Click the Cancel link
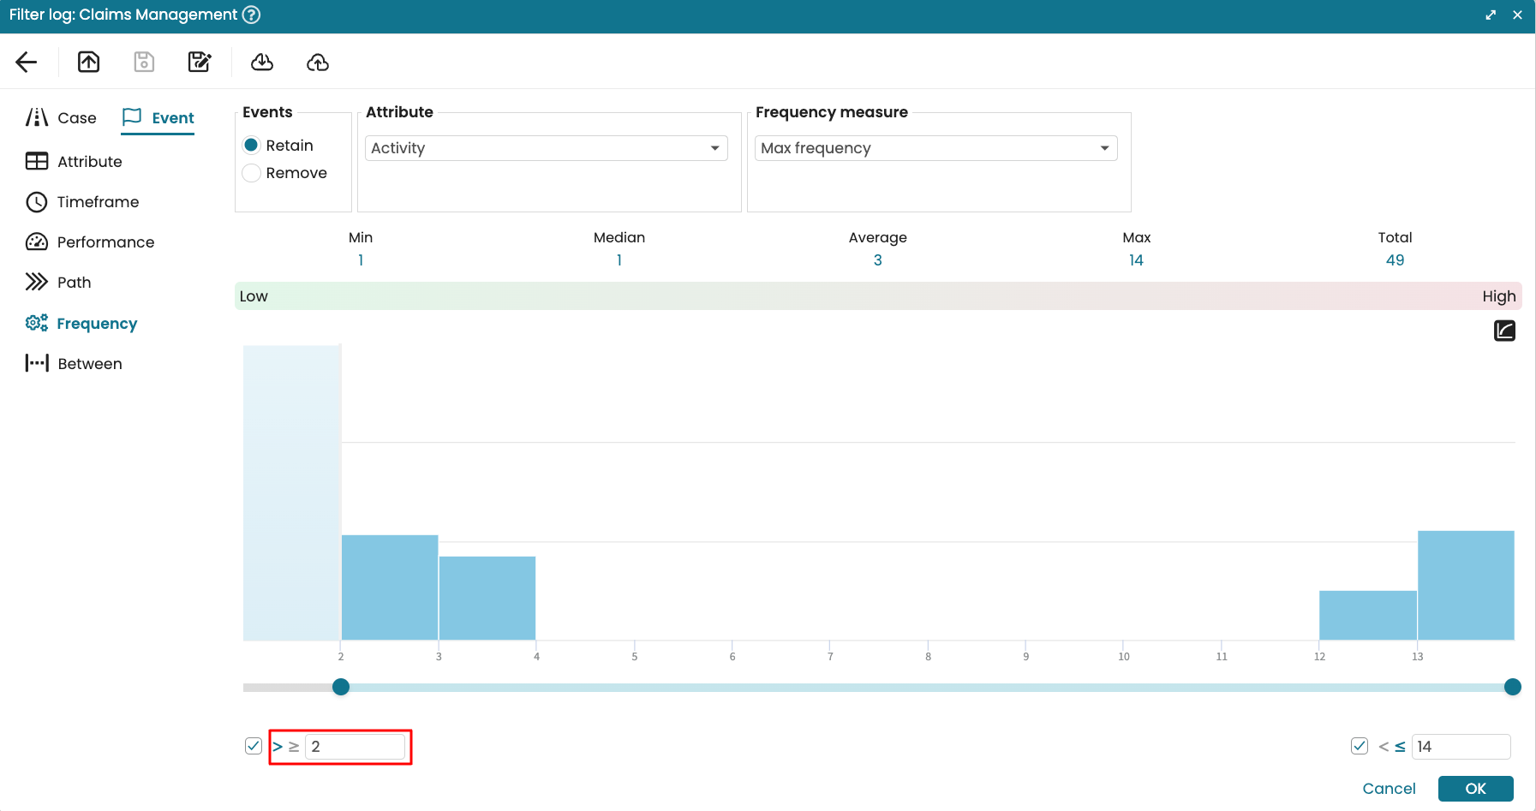This screenshot has height=811, width=1536. 1389,789
